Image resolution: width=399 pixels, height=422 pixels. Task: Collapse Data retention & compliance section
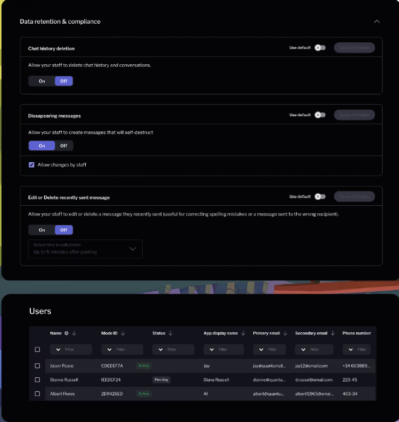click(377, 21)
